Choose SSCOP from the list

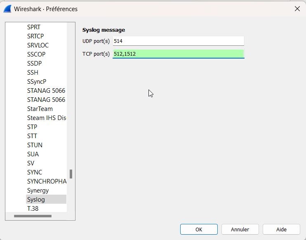click(36, 54)
